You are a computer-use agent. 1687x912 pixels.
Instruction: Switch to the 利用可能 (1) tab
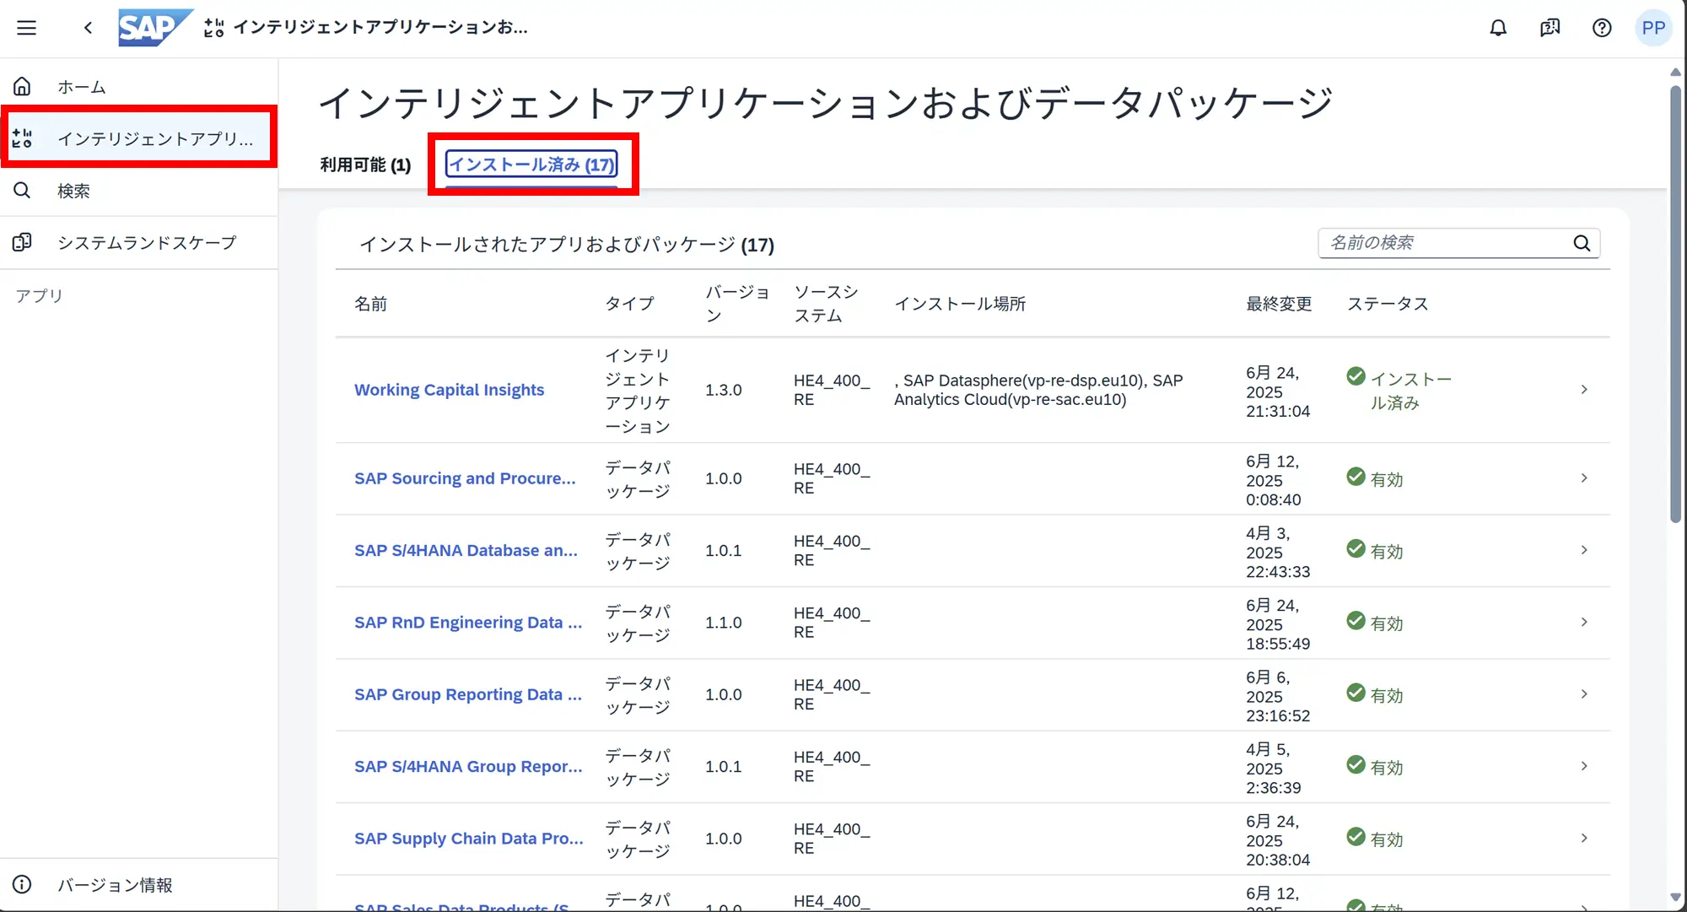[365, 165]
